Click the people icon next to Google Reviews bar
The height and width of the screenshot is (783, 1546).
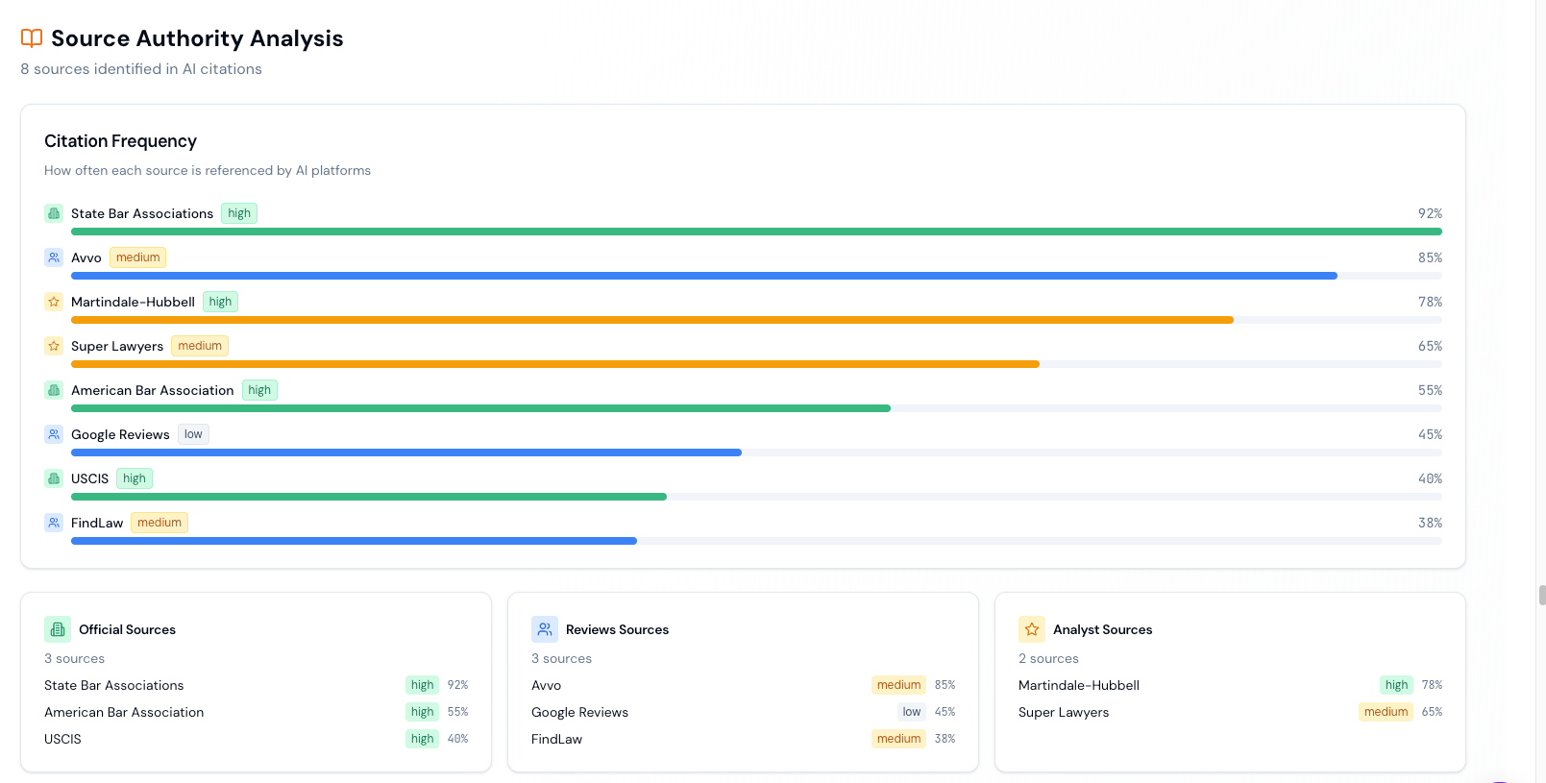pos(54,434)
